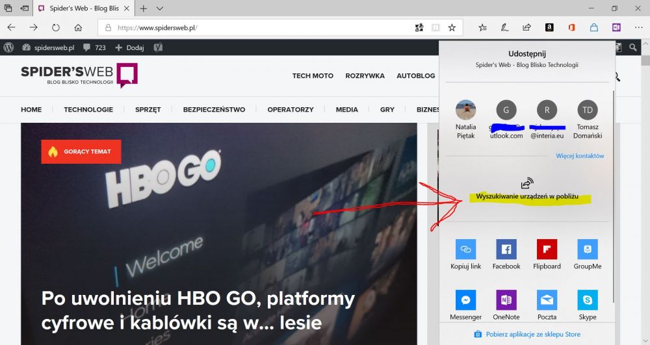
Task: Open the OneNote clipper extension icon
Action: 616,28
